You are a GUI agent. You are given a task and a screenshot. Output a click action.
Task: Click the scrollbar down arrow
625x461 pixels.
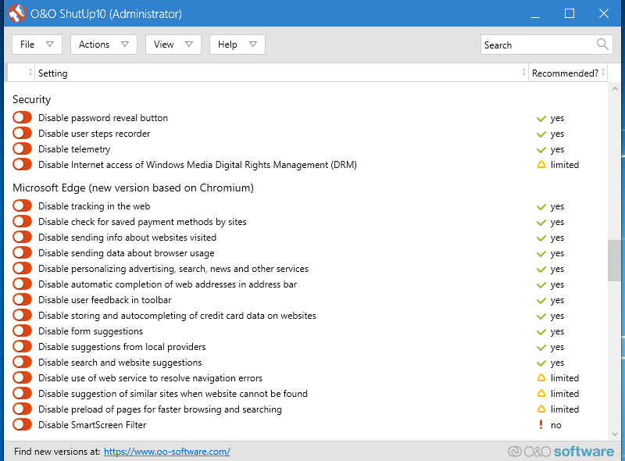614,434
